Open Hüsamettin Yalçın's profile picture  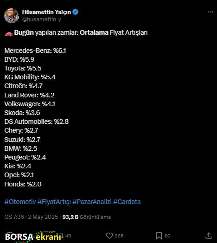coord(11,16)
